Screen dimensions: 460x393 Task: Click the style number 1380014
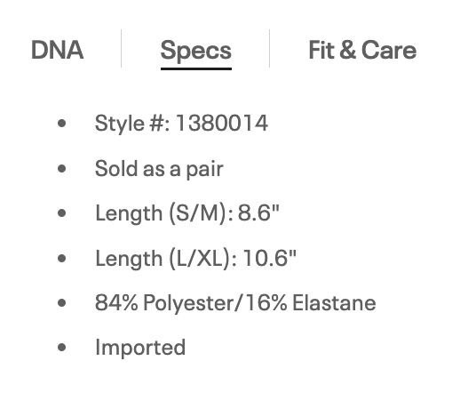tap(222, 123)
